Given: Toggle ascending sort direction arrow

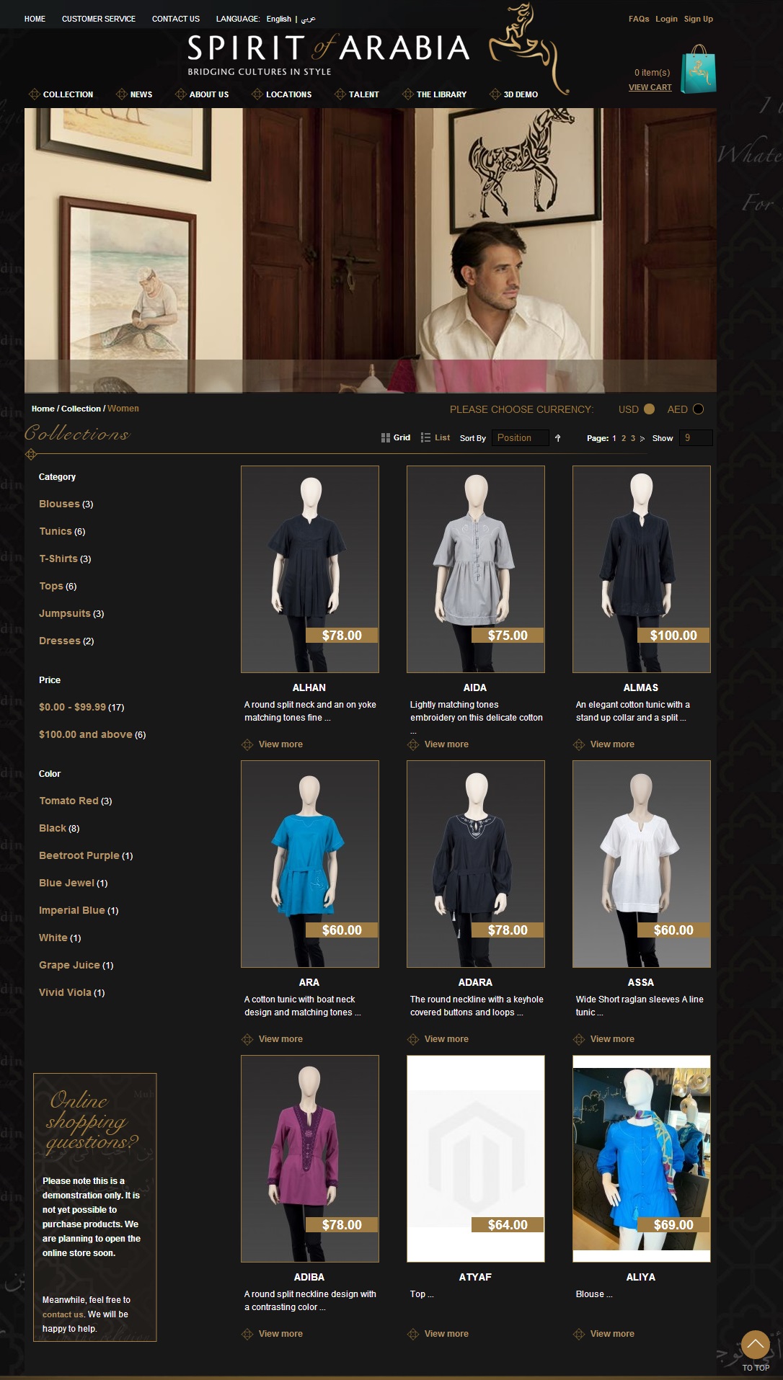Looking at the screenshot, I should (558, 438).
